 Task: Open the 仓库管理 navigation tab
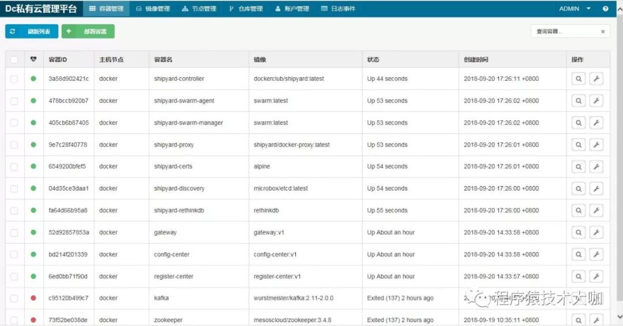click(x=246, y=8)
